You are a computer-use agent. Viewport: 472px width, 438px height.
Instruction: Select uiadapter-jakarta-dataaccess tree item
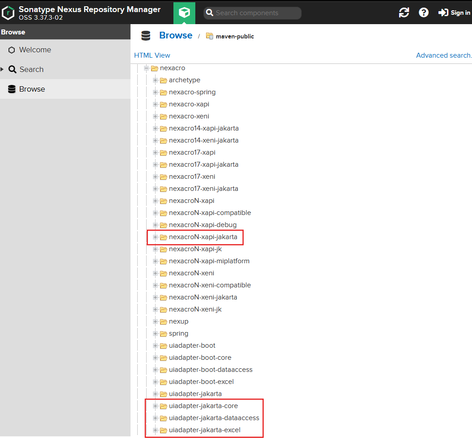pos(214,418)
